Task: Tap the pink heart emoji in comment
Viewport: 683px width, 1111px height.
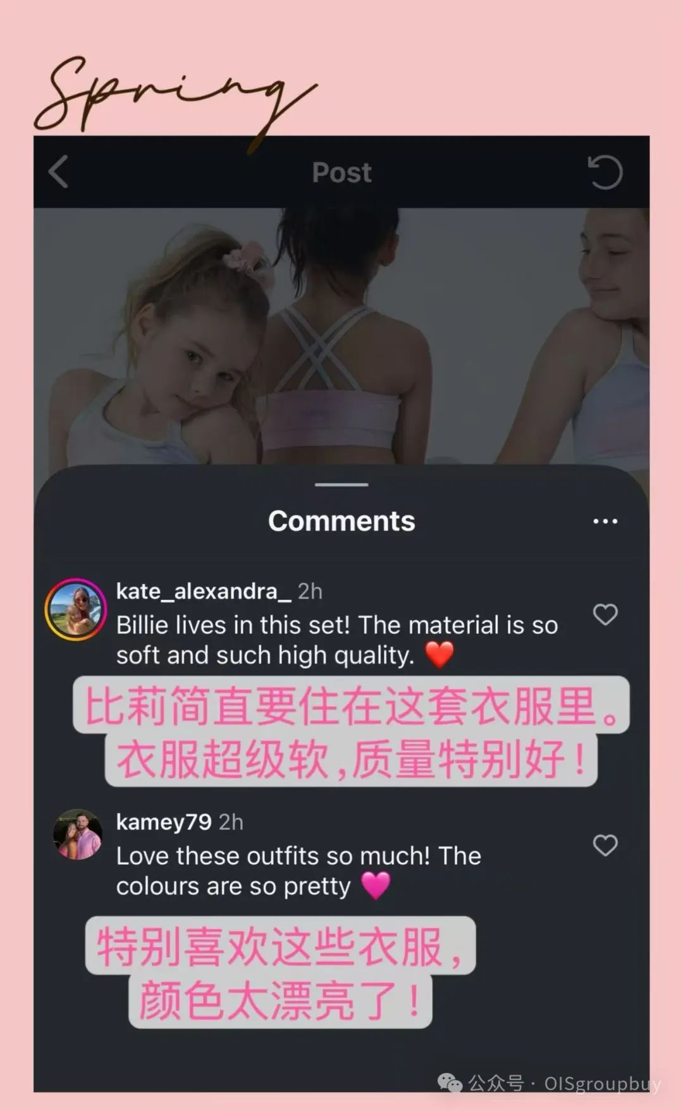Action: pyautogui.click(x=376, y=885)
